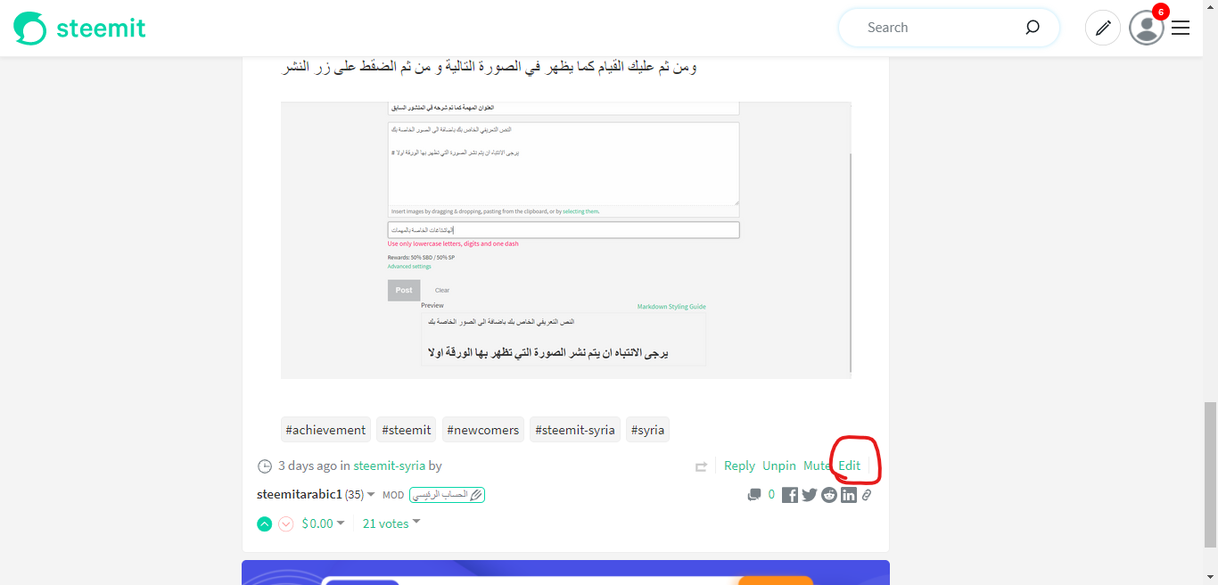Copy post link via chain icon
Viewport: 1218px width, 585px height.
(x=867, y=495)
